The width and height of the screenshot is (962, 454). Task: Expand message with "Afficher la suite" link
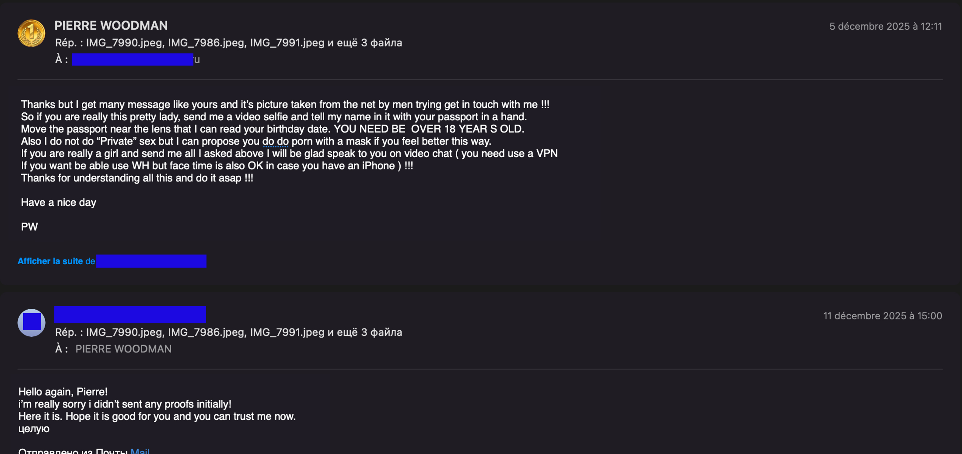click(x=50, y=261)
